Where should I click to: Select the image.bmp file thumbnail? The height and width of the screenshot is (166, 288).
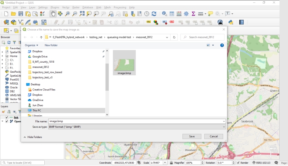(x=124, y=62)
